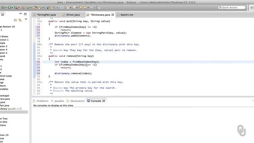
Task: Select the Dictionary.java editor tab
Action: tap(100, 15)
